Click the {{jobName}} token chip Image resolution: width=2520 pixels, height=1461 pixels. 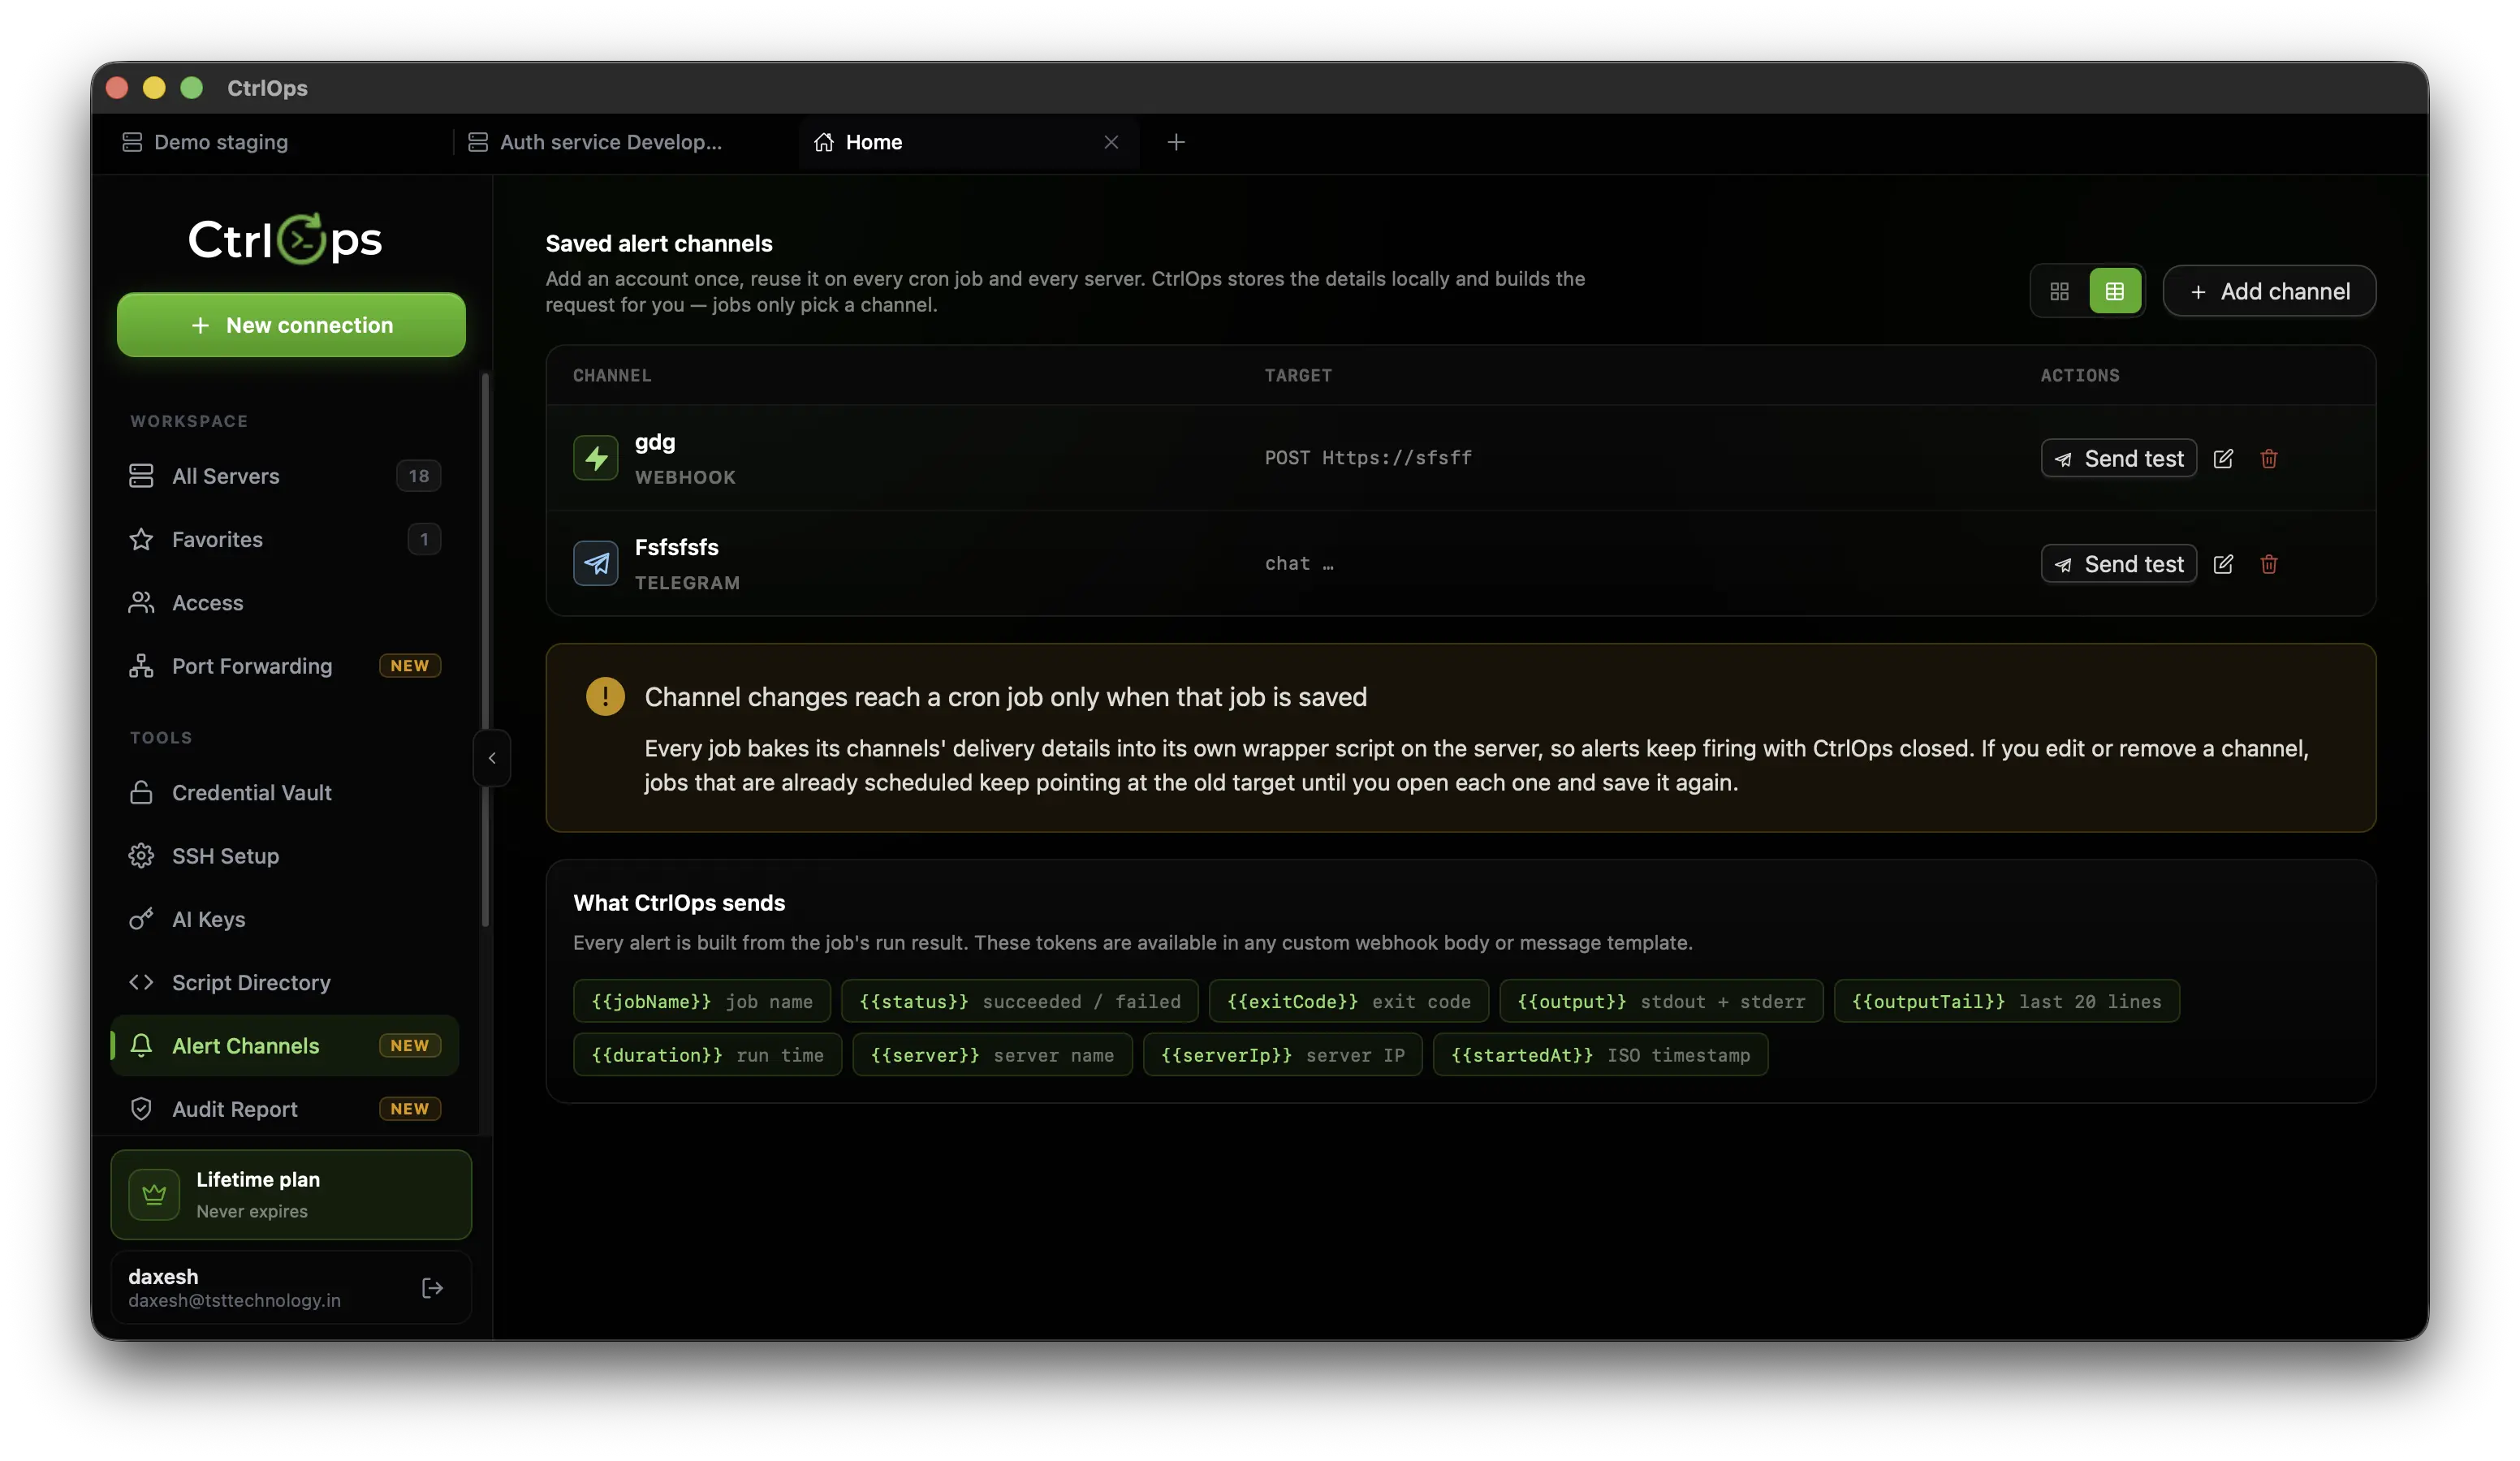[x=702, y=1001]
